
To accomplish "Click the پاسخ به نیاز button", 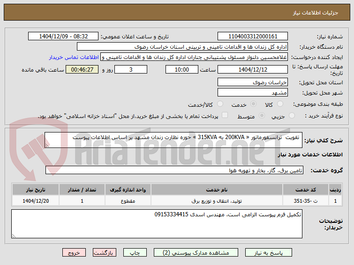I will click(269, 253).
